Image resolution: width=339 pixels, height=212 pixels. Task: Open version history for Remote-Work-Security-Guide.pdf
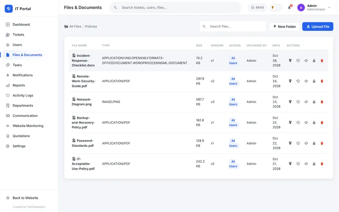pyautogui.click(x=298, y=81)
